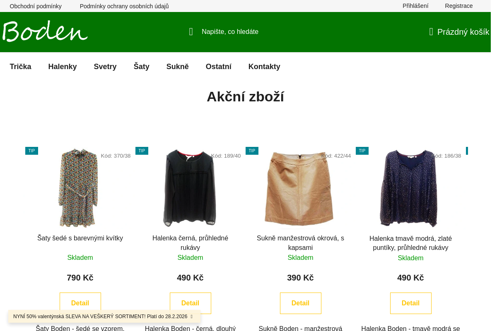Click the TIP badge on the dark blue blouse

(362, 151)
